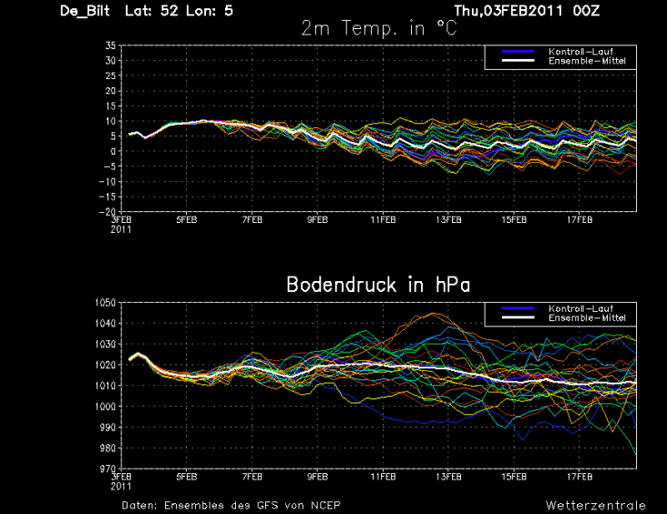Click the 1050 tick on pressure axis
667x514 pixels.
tap(105, 302)
